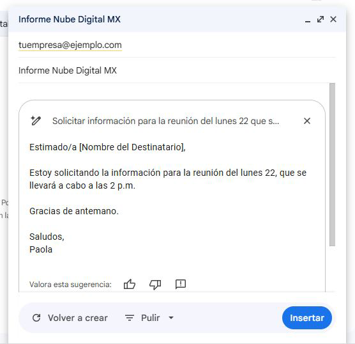
Task: Click the filter lines icon beside Pulir
Action: click(x=130, y=318)
